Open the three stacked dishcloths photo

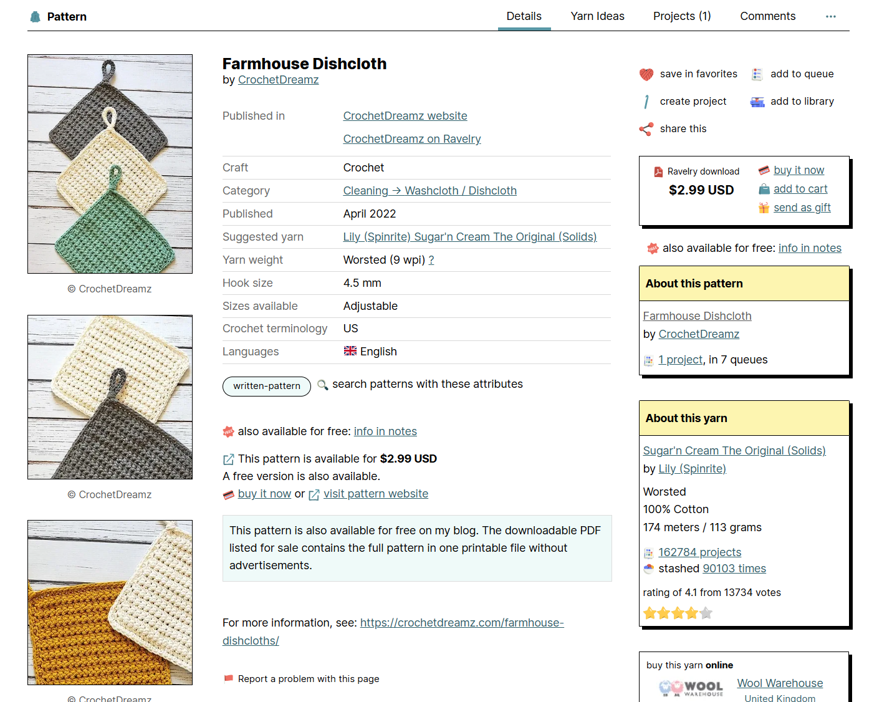[x=110, y=164]
